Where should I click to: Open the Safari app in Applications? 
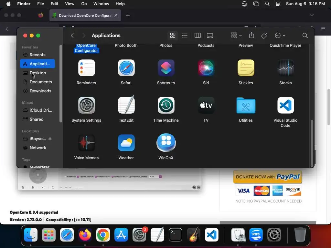[x=126, y=68]
